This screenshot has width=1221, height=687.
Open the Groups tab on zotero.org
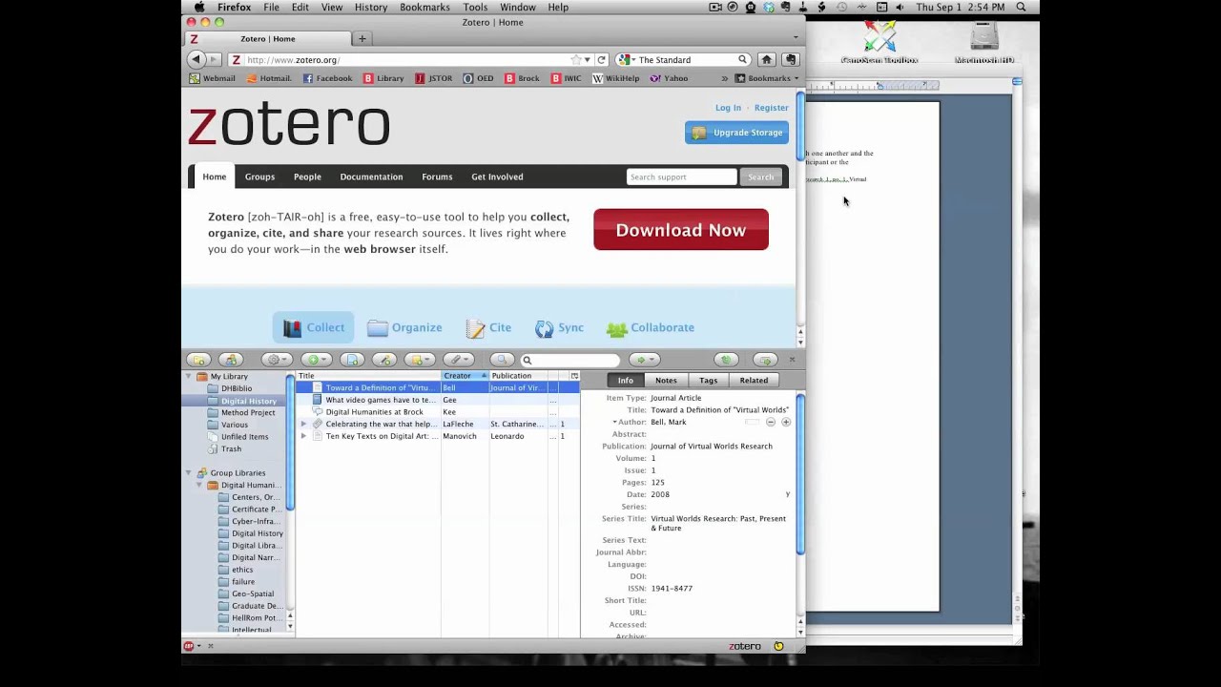[x=259, y=177]
